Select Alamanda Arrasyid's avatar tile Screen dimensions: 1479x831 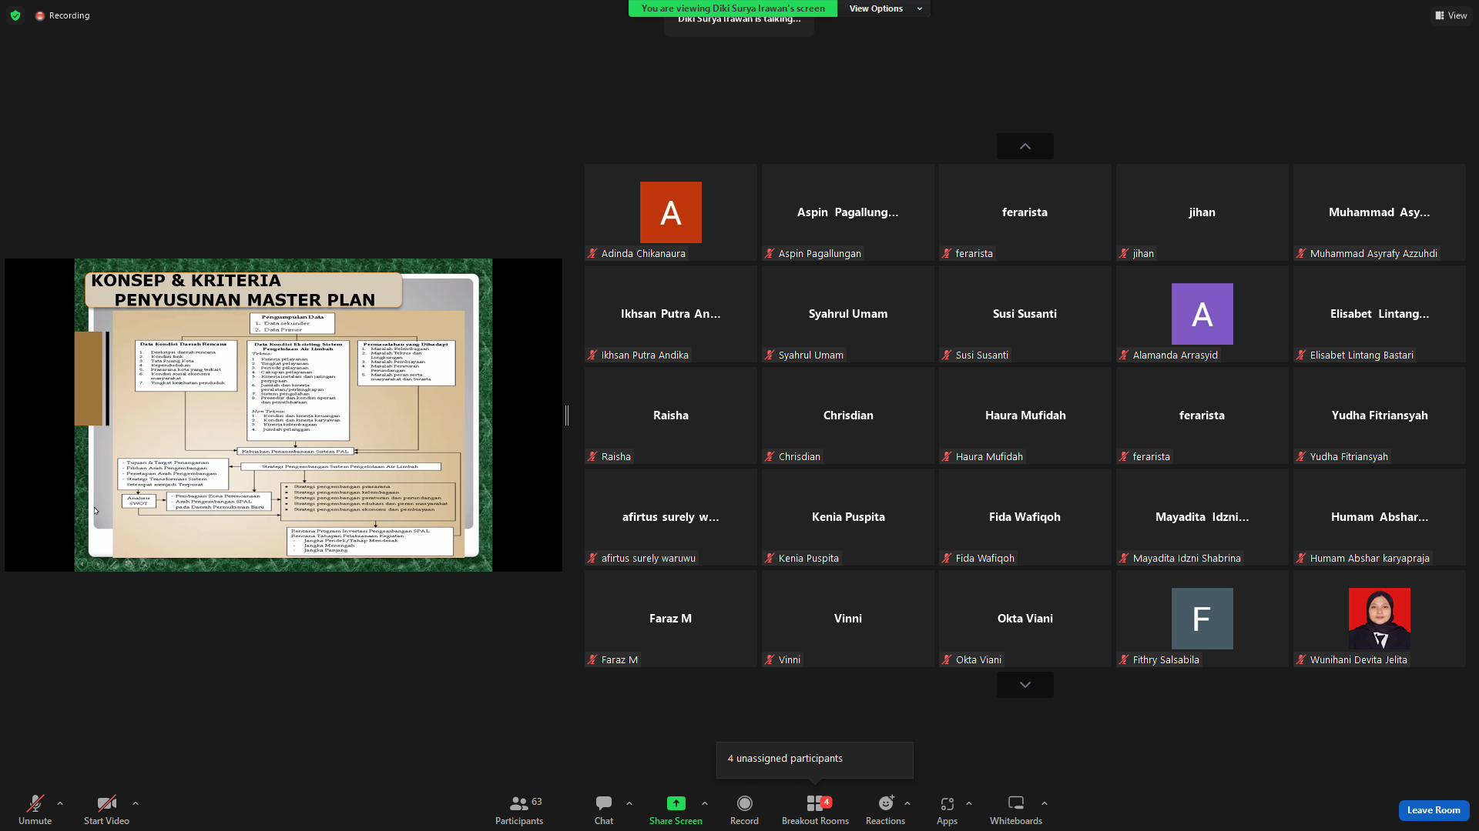(x=1202, y=314)
